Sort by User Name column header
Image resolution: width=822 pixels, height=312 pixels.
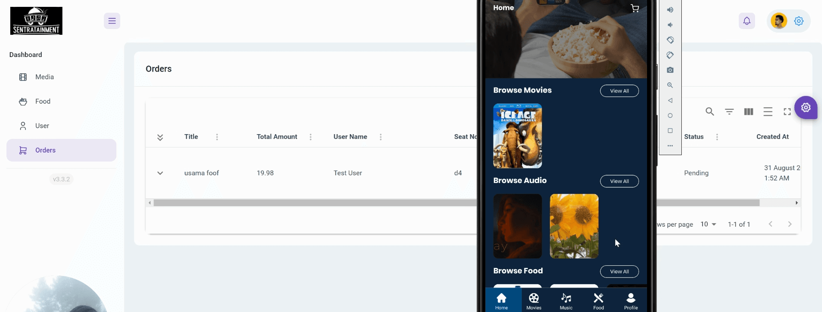[350, 137]
